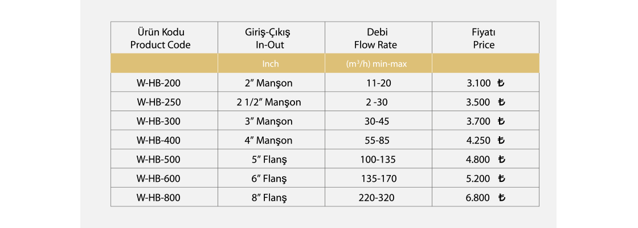The height and width of the screenshot is (228, 638).
Task: Click the lira icon beside 3.100
Action: (501, 83)
